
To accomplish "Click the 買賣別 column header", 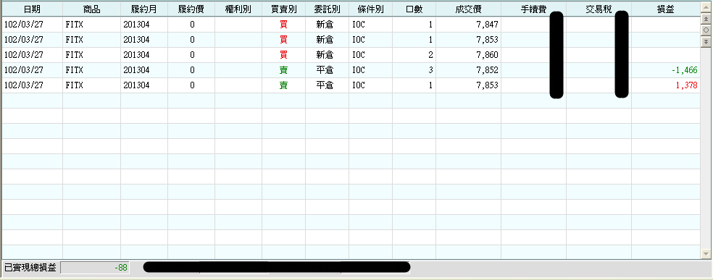I will click(284, 9).
